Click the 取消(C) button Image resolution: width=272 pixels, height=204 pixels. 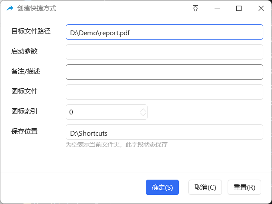[205, 187]
